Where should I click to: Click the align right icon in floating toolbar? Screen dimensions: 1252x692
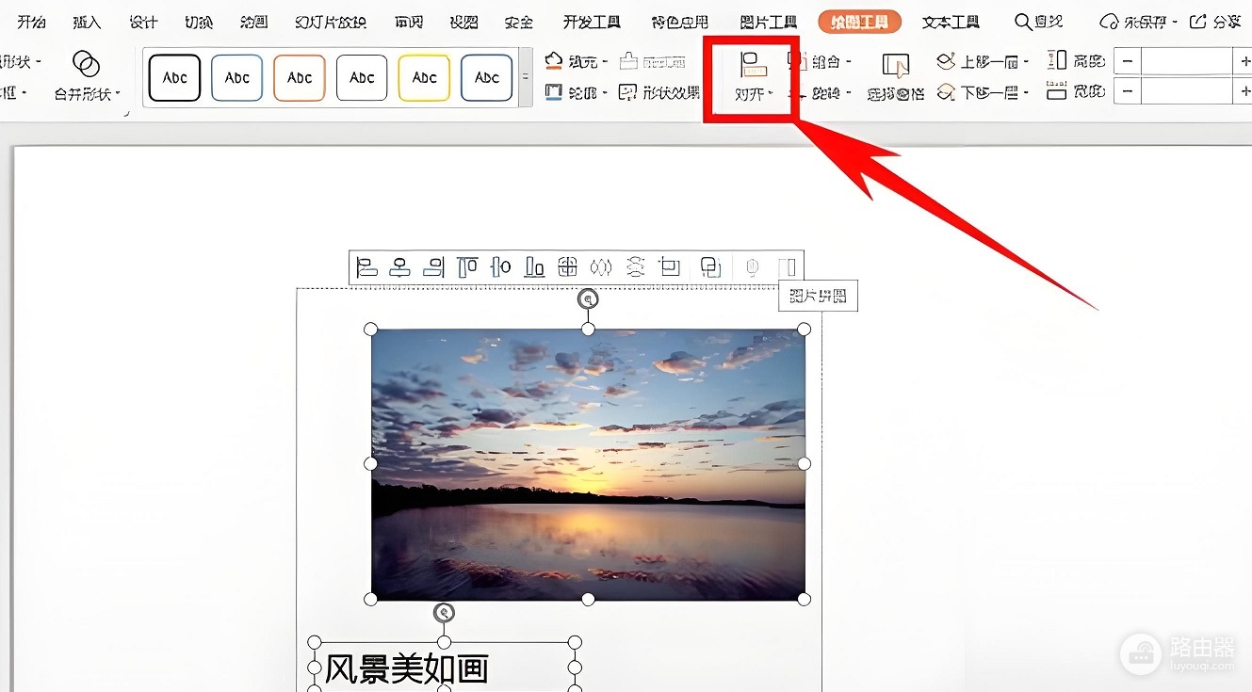[x=433, y=267]
